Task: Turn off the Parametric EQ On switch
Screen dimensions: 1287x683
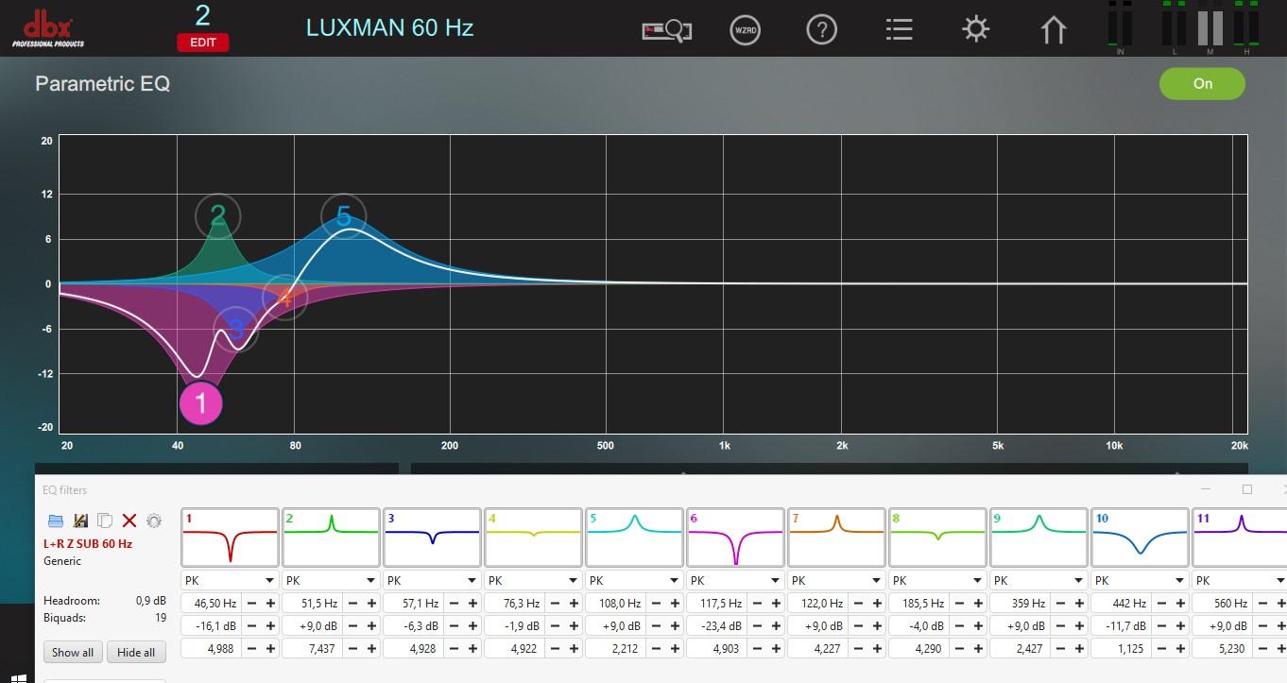Action: pyautogui.click(x=1202, y=84)
